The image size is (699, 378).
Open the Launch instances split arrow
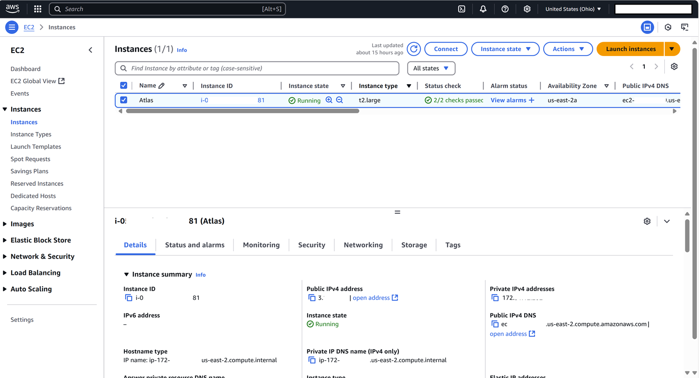(x=672, y=49)
